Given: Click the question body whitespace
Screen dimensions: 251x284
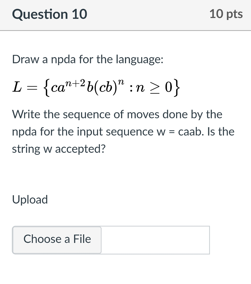Looking at the screenshot, I should click(125, 172).
